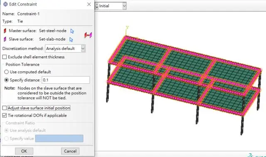266x157 pixels.
Task: Select Specify distance radio option
Action: tap(6, 80)
